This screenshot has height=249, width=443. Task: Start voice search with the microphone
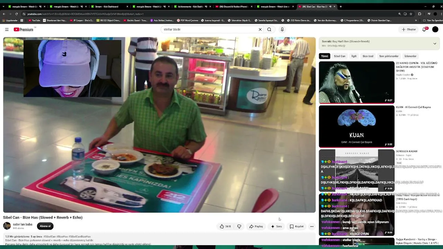[282, 29]
